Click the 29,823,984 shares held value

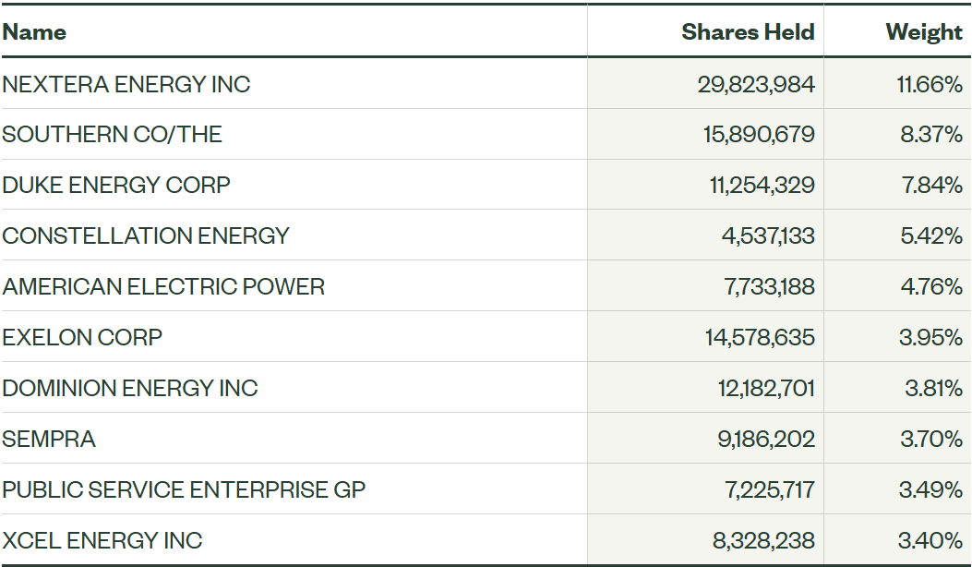[x=756, y=84]
